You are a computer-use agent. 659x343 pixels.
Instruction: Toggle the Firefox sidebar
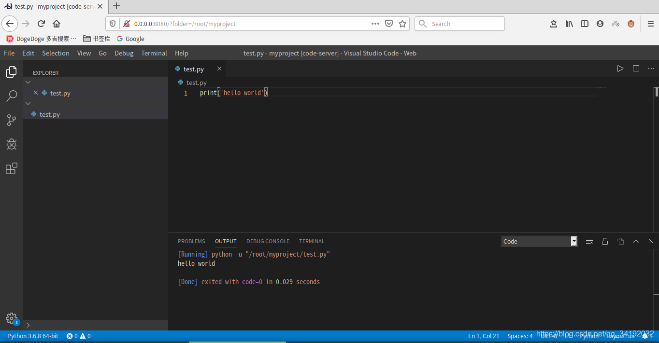[585, 24]
